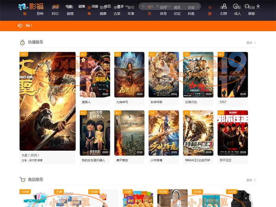Expand 更多 for the 商品推荐 section
The height and width of the screenshot is (207, 276).
(251, 180)
